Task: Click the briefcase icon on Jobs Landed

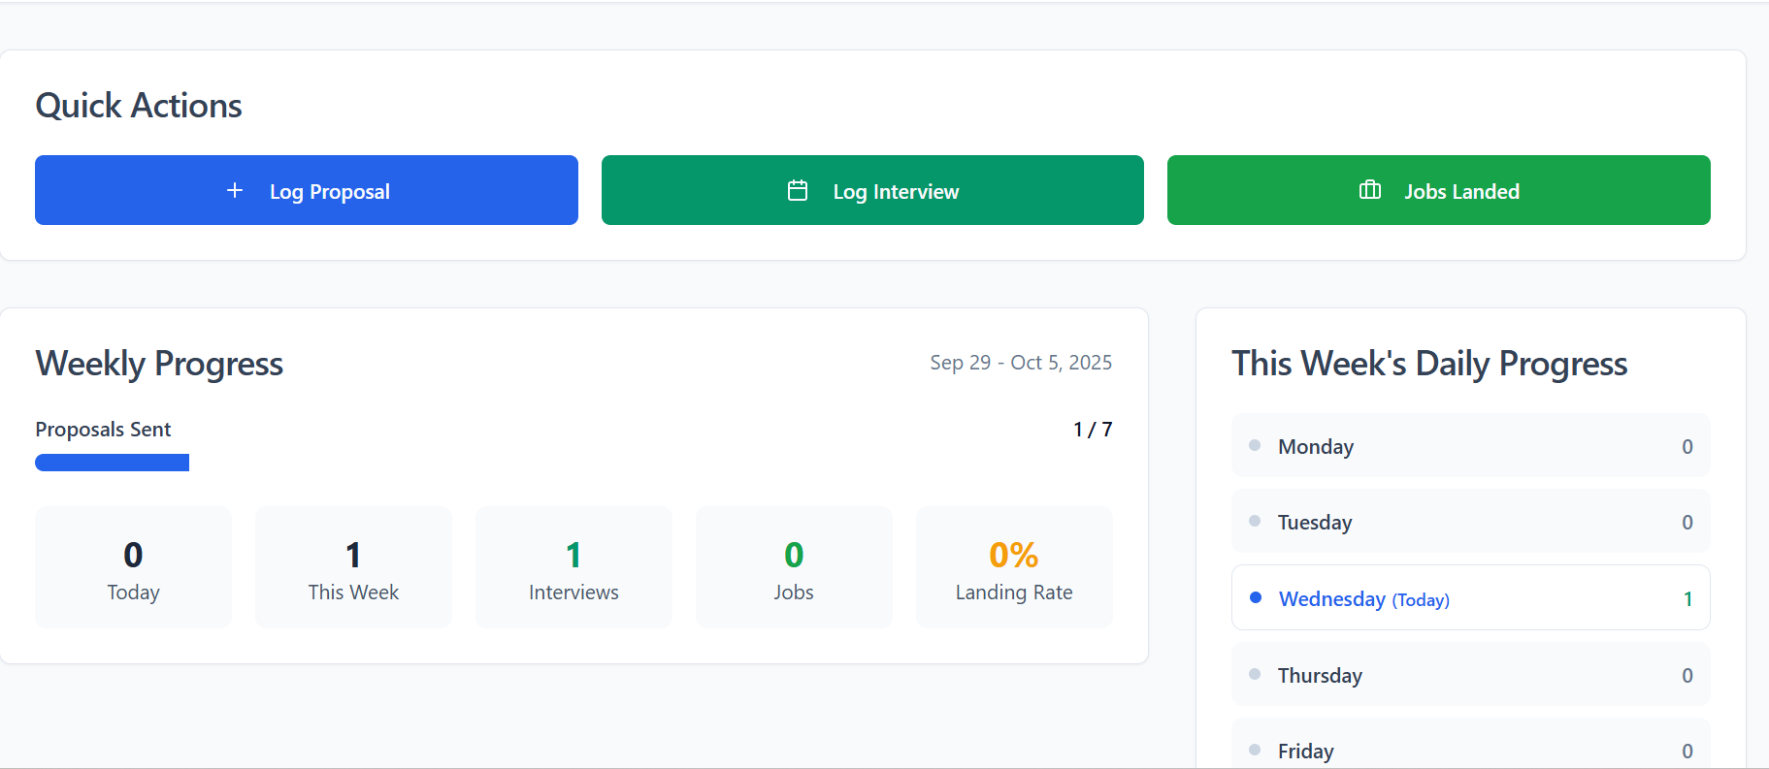Action: click(1370, 190)
